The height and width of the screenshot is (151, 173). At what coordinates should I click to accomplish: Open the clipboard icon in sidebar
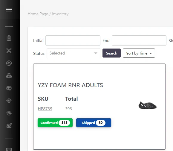click(9, 38)
